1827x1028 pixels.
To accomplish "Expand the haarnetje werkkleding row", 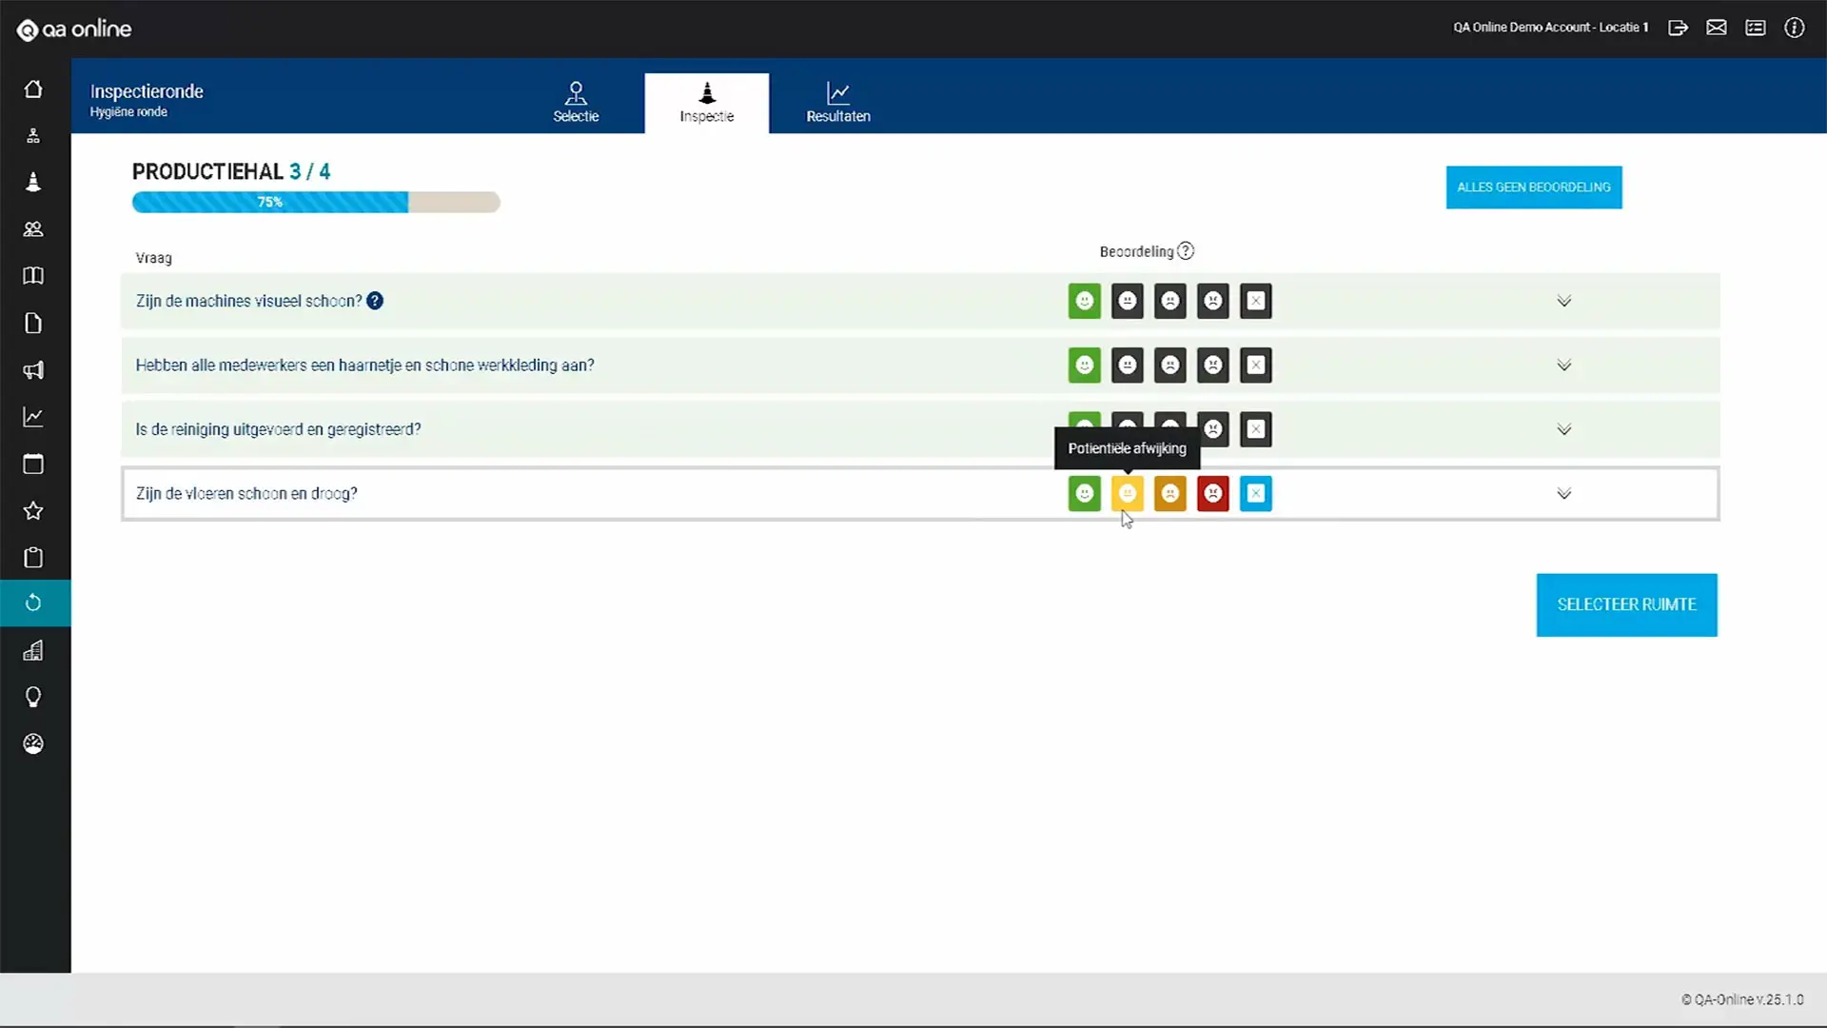I will coord(1563,365).
